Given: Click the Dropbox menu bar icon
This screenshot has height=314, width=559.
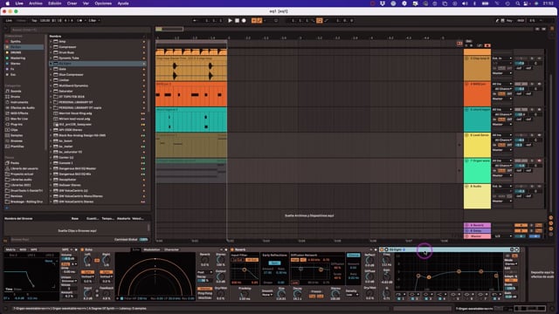Looking at the screenshot, I should pyautogui.click(x=383, y=3).
